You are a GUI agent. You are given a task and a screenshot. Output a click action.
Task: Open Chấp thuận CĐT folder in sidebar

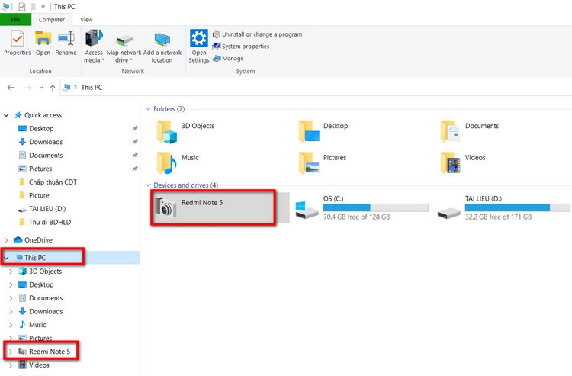(x=53, y=182)
